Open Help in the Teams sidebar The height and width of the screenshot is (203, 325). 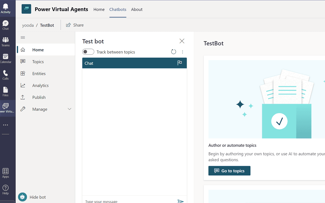coord(6,190)
